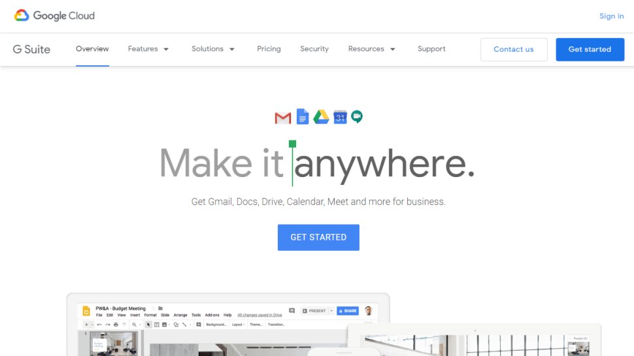Open the Tools menu in Slides mockup
The width and height of the screenshot is (634, 356).
click(x=196, y=316)
